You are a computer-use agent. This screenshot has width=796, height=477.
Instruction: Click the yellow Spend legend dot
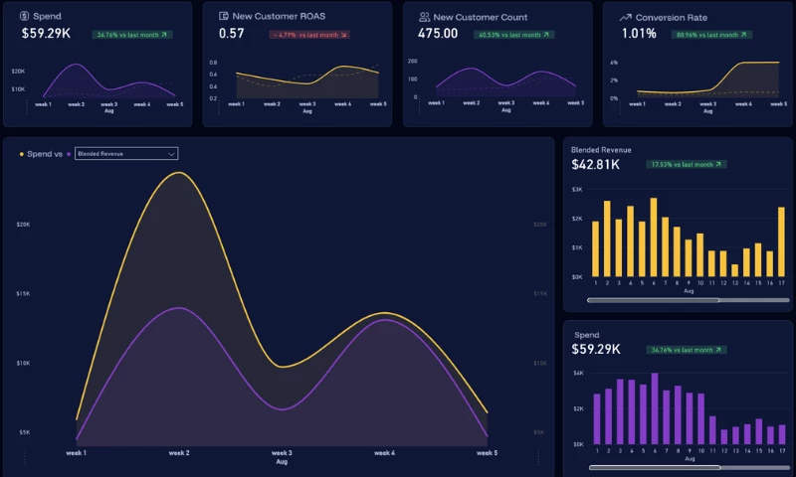(21, 154)
